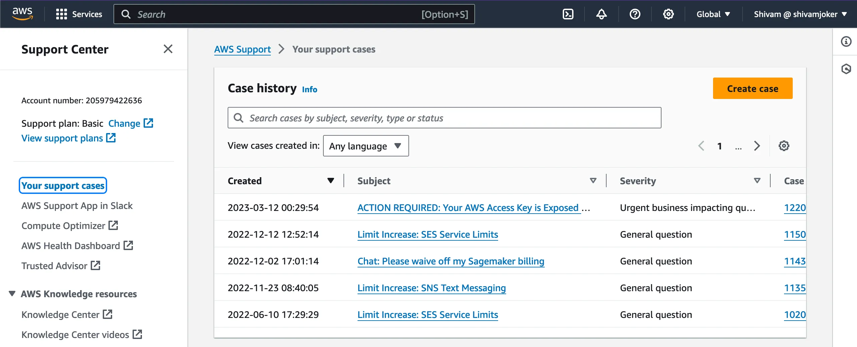Close the Support Center side panel
This screenshot has height=347, width=857.
[168, 49]
